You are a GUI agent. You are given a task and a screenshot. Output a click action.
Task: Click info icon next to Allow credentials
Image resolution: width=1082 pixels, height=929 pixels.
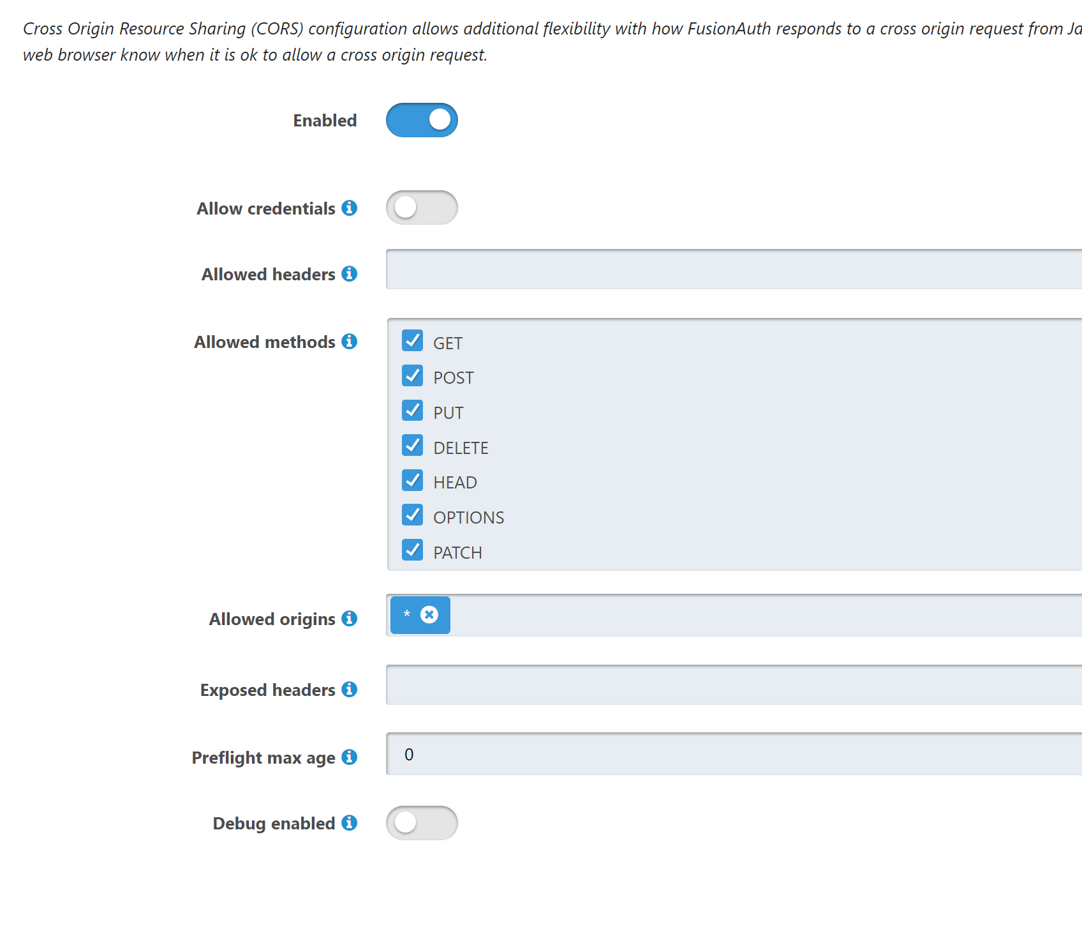click(349, 208)
